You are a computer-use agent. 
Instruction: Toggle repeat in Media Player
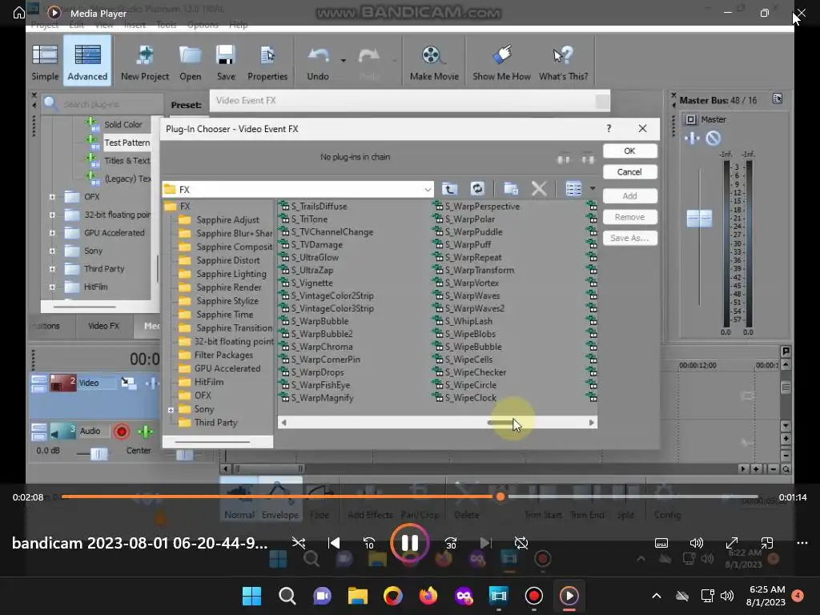(x=521, y=544)
